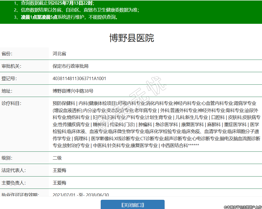Click the 关闭窗口 button
262x209 pixels.
pyautogui.click(x=132, y=205)
